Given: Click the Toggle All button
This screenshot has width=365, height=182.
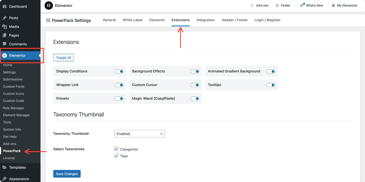Looking at the screenshot, I should pyautogui.click(x=64, y=57).
